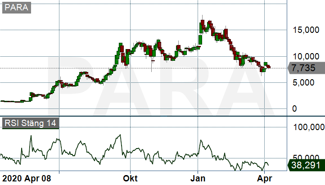Screen dimensions: 325x185
Task: Click the 2020 Apr 08 date label
Action: coord(26,178)
